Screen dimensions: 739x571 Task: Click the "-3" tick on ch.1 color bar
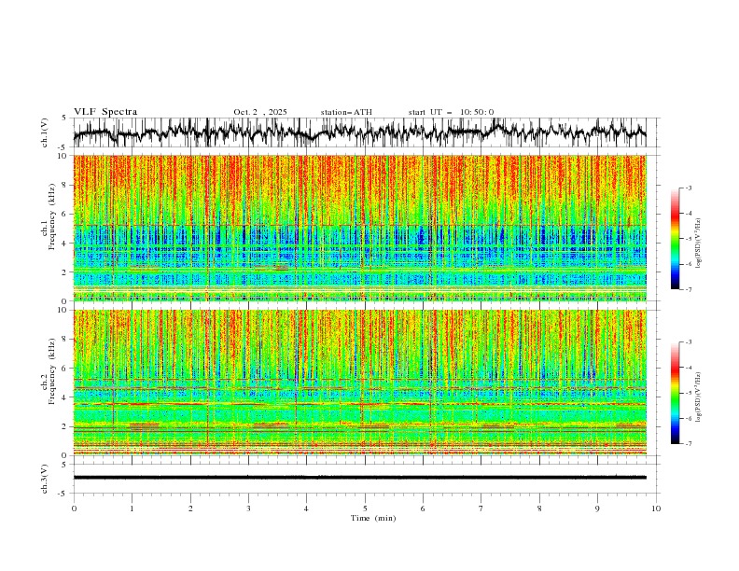point(688,188)
